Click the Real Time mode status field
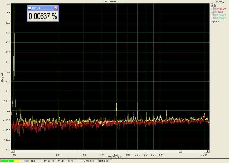 tap(33, 161)
